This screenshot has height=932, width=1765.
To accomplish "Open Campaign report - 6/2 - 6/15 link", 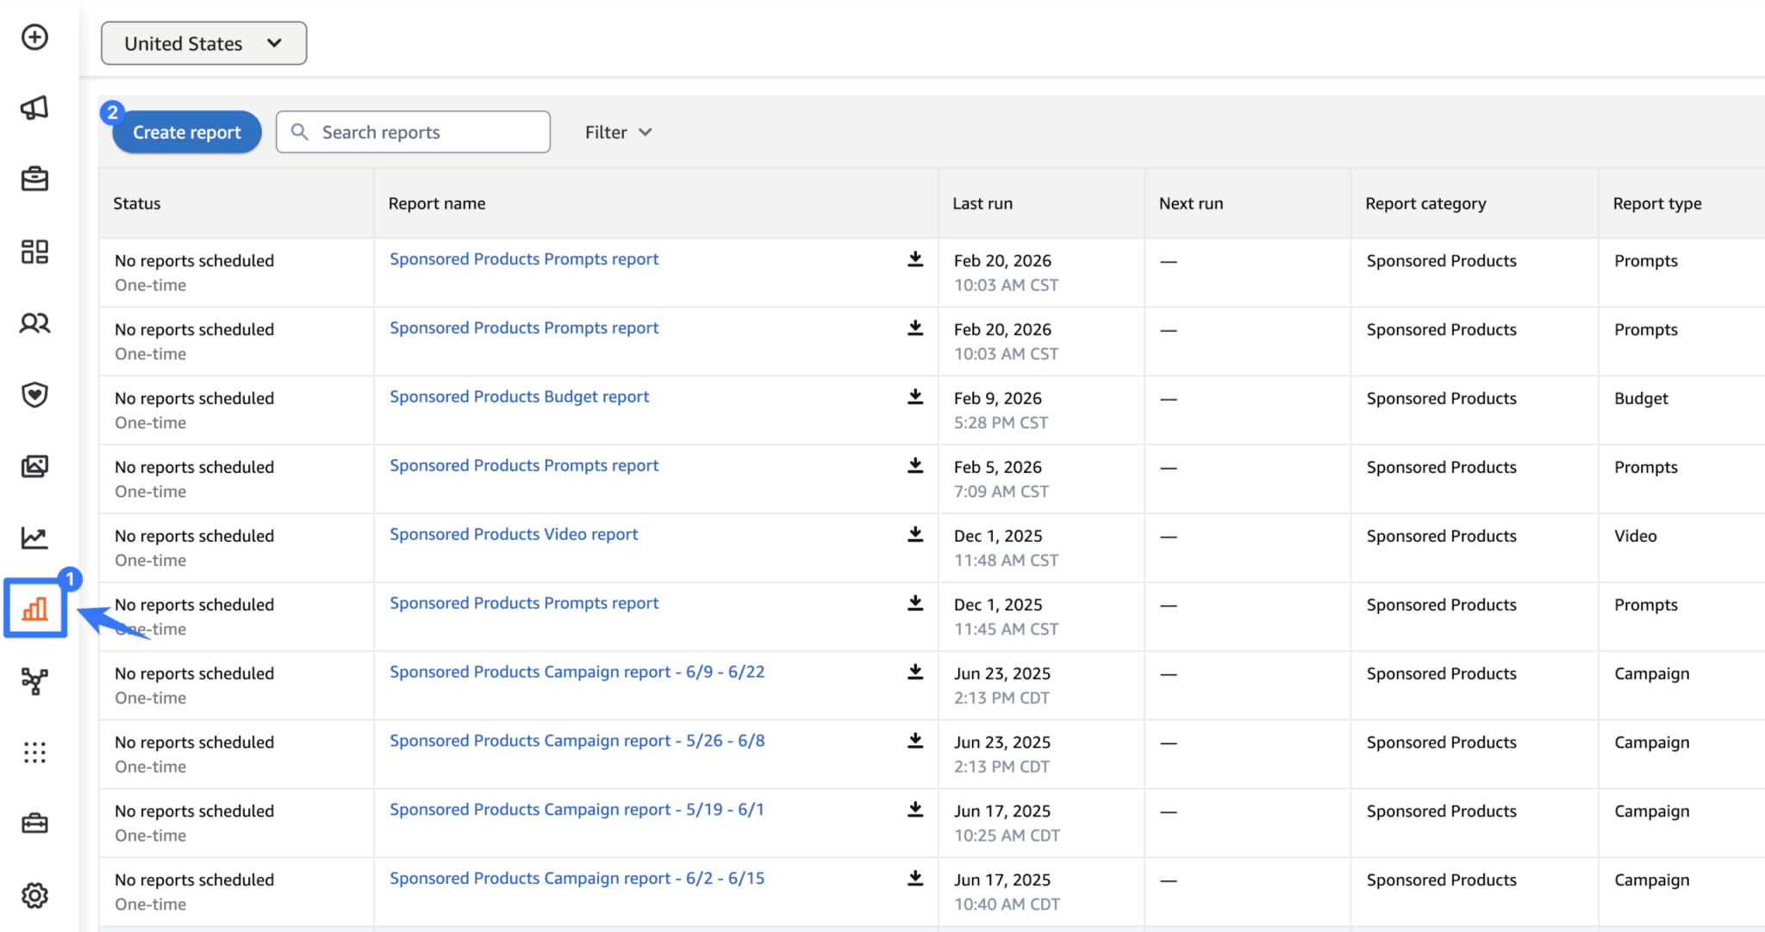I will 577,879.
